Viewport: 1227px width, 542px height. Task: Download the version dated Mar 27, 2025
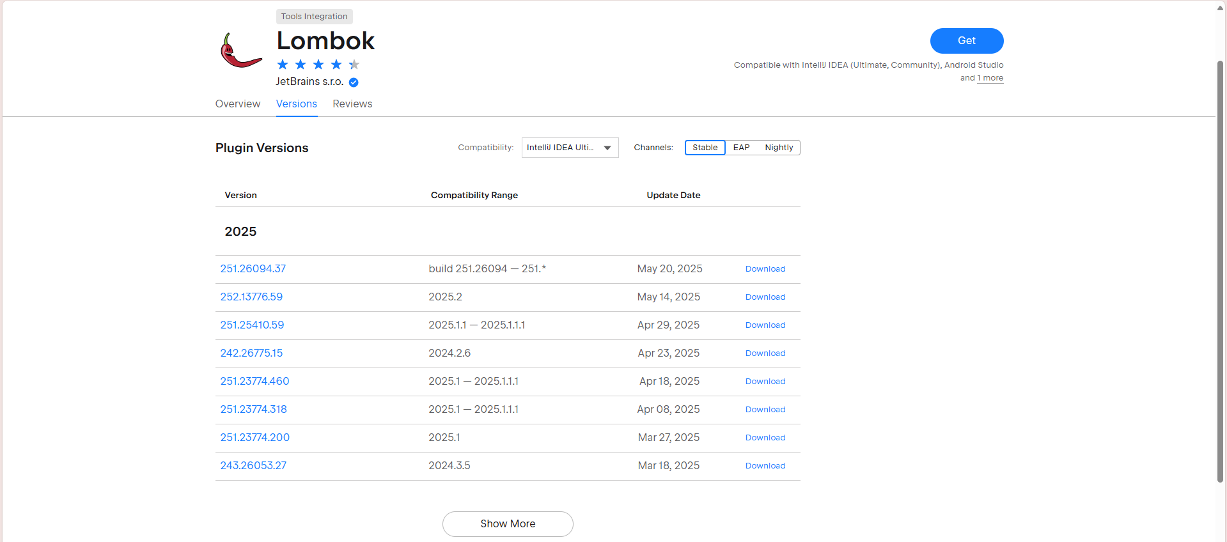coord(765,438)
